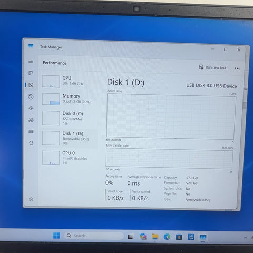Click the Performance page title
Viewport: 253px width, 253px height.
(55, 63)
